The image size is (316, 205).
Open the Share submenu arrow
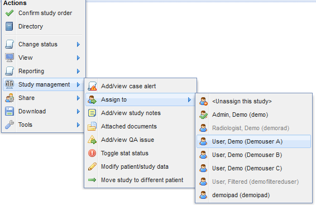(x=78, y=98)
